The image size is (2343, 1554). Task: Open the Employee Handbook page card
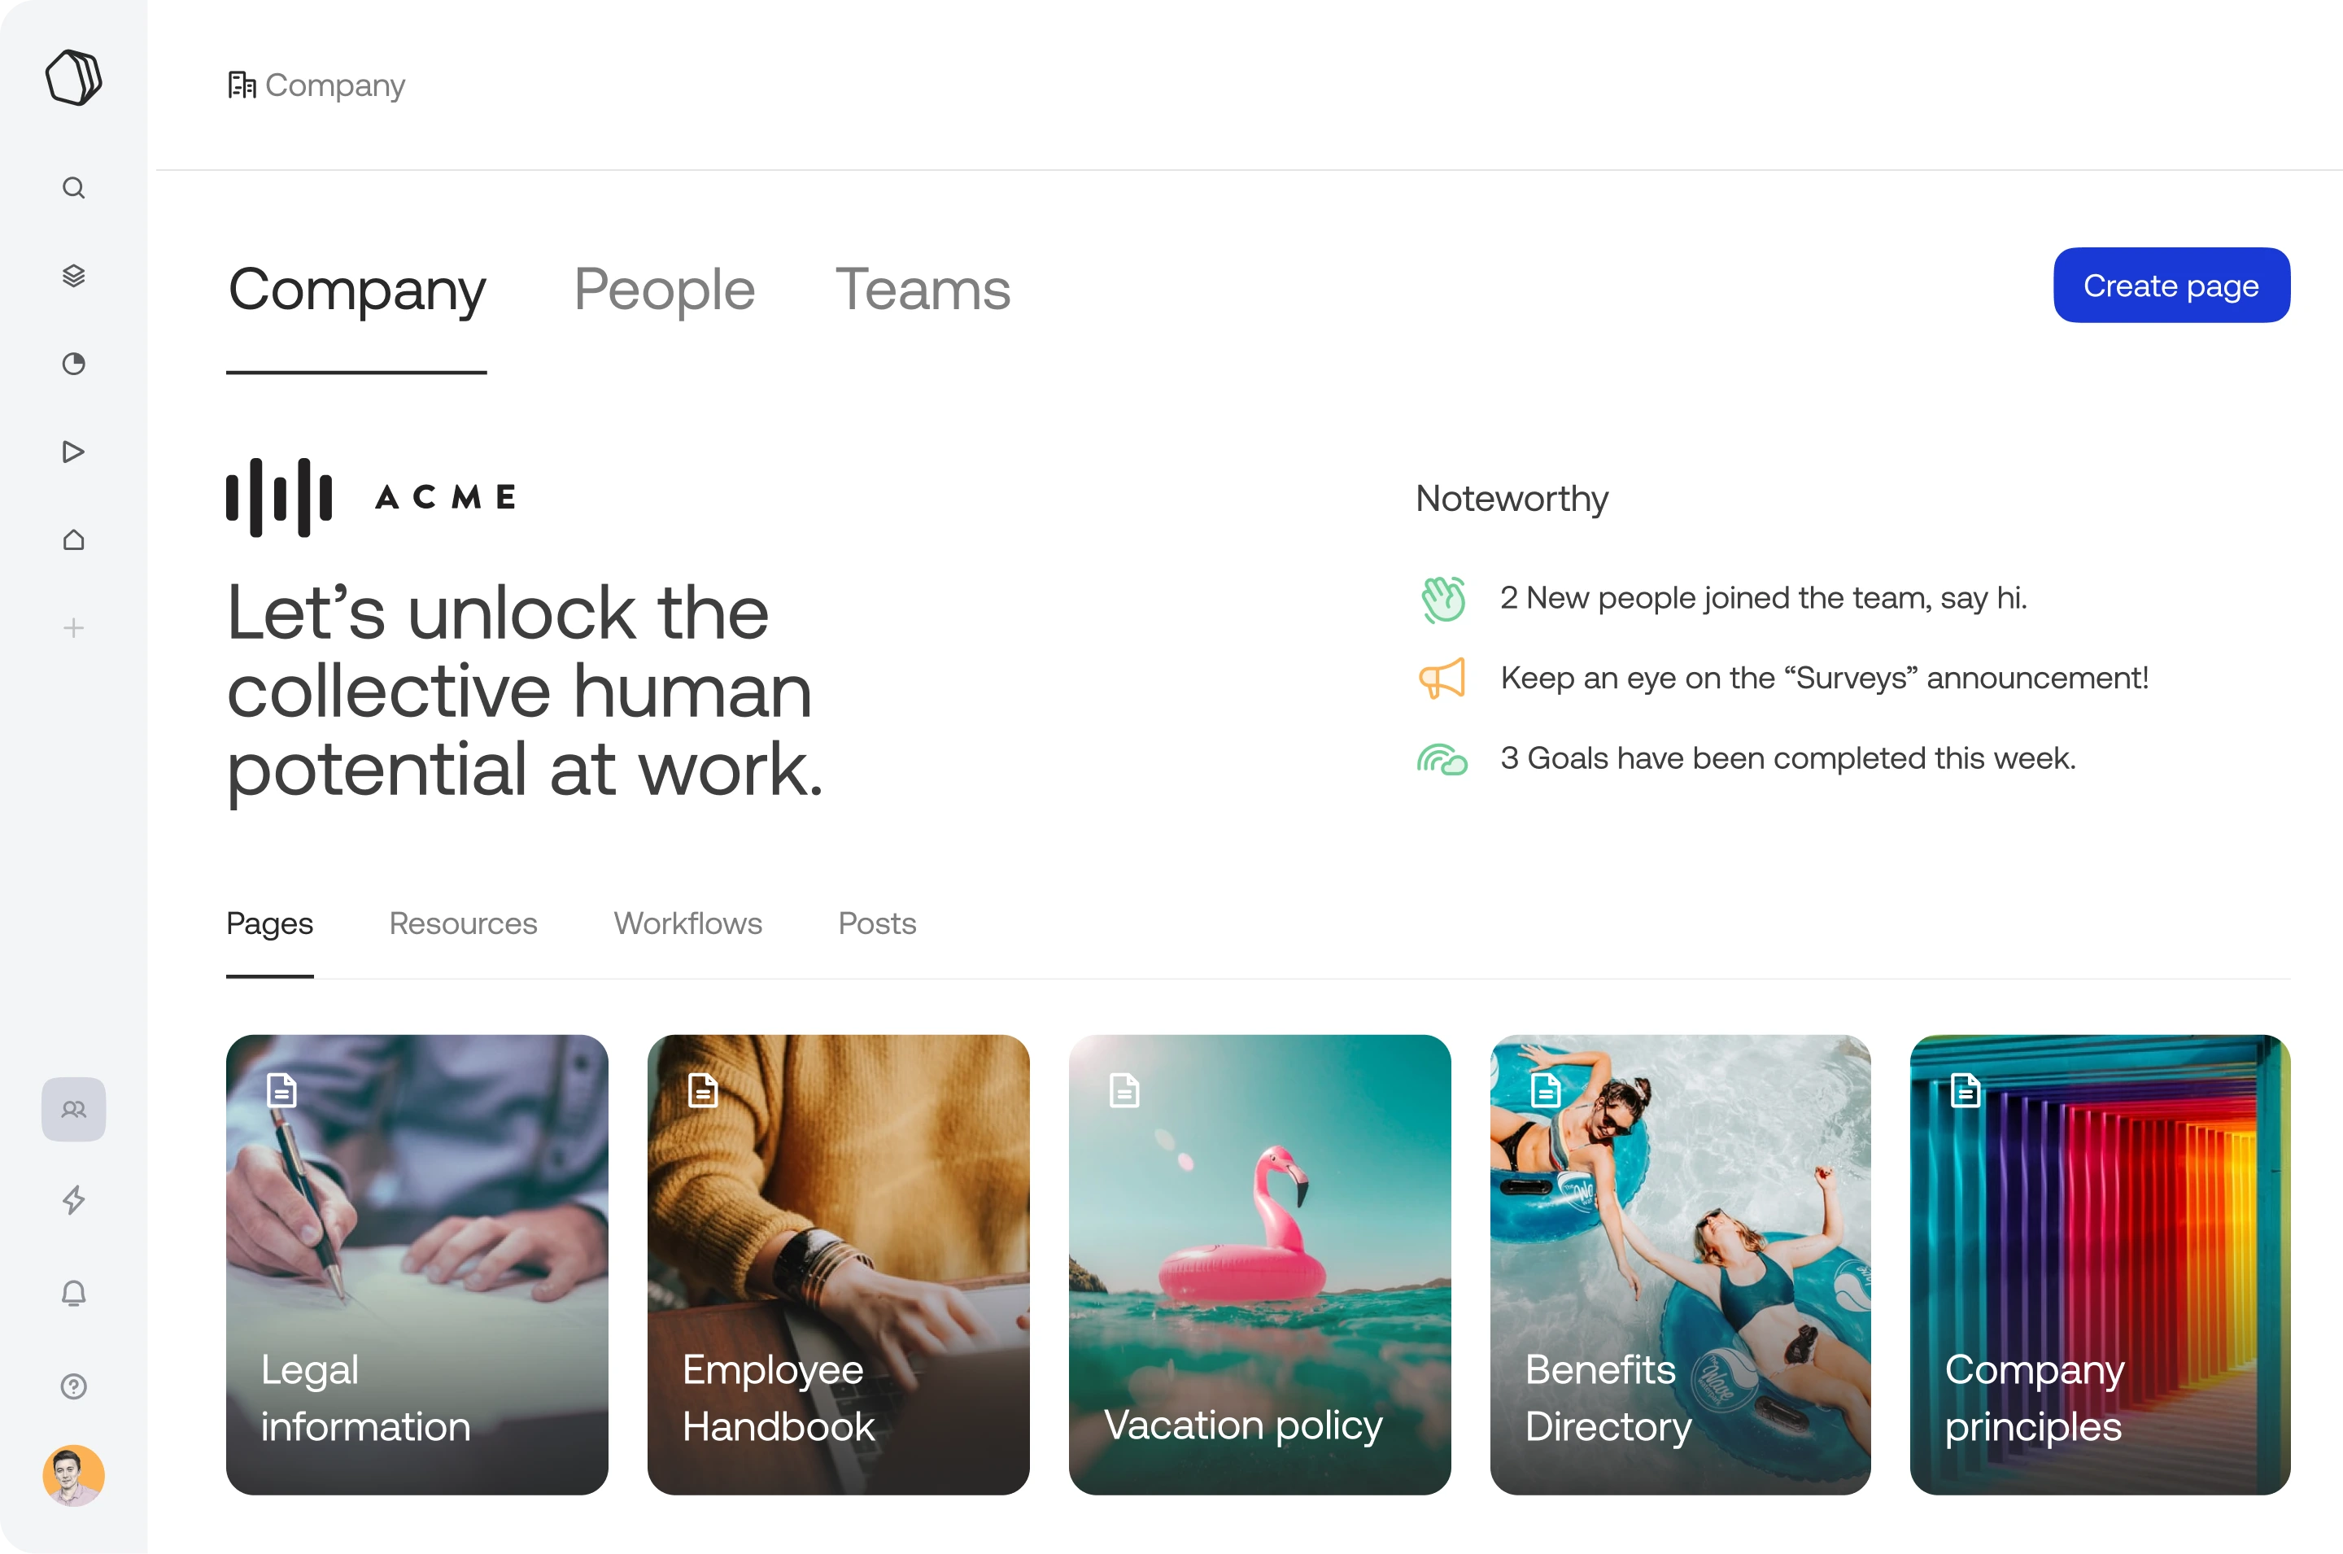tap(838, 1264)
